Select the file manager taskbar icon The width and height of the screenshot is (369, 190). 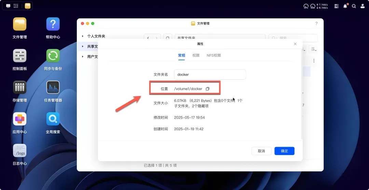[28, 6]
